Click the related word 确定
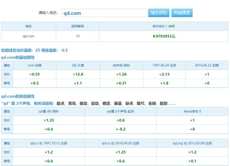Screen dimensions: 230x166 coord(106,104)
